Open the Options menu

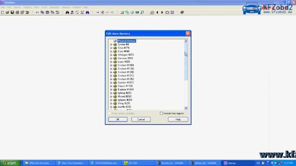click(x=66, y=7)
